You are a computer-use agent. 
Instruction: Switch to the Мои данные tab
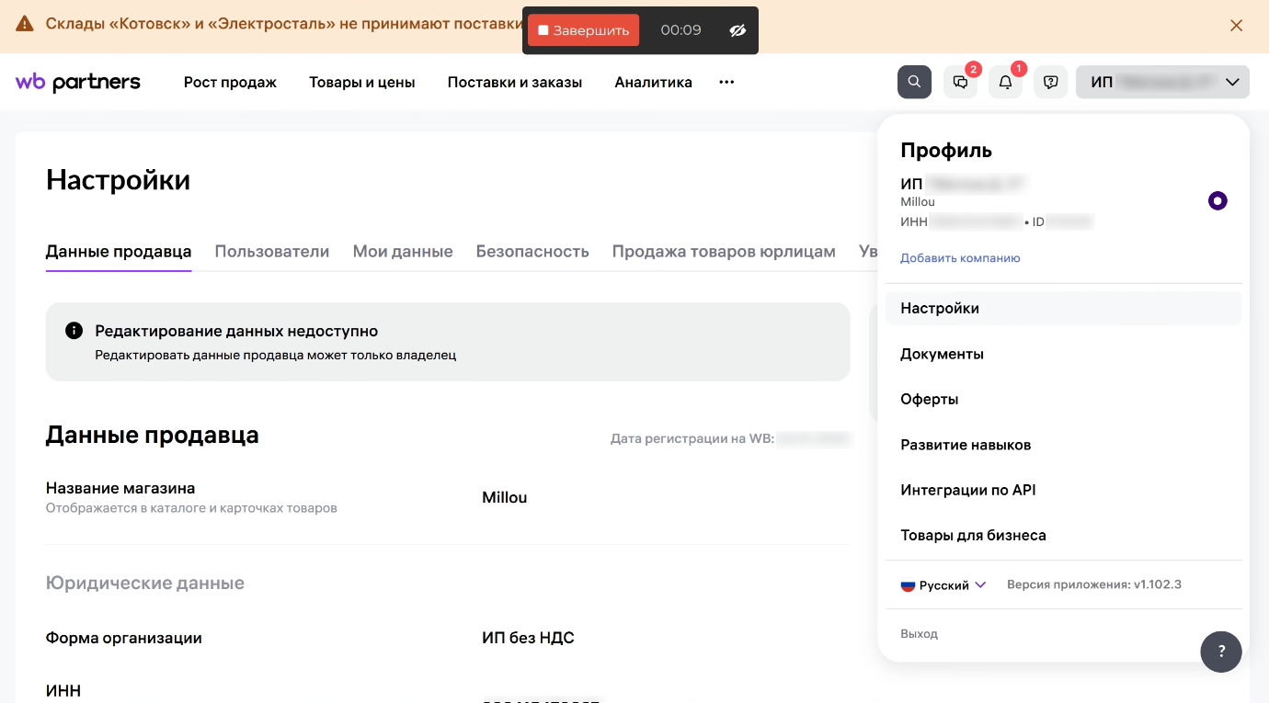[403, 251]
